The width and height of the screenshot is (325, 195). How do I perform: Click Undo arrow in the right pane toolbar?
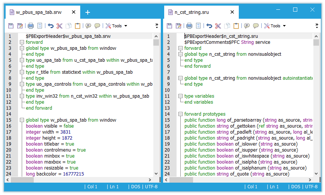[209, 26]
